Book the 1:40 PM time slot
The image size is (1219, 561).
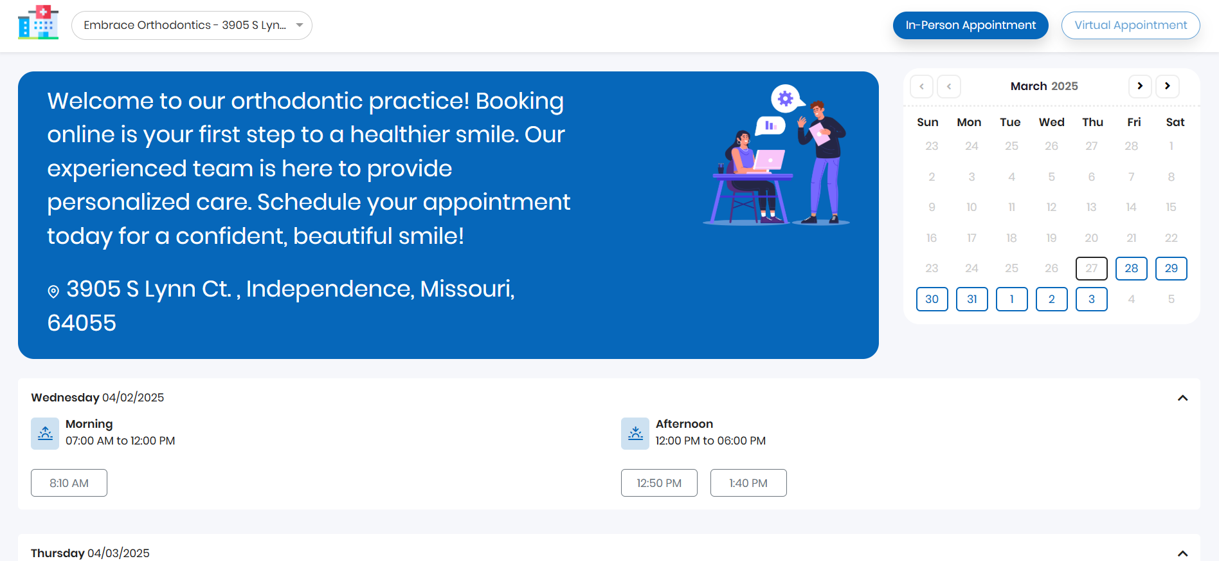(748, 483)
